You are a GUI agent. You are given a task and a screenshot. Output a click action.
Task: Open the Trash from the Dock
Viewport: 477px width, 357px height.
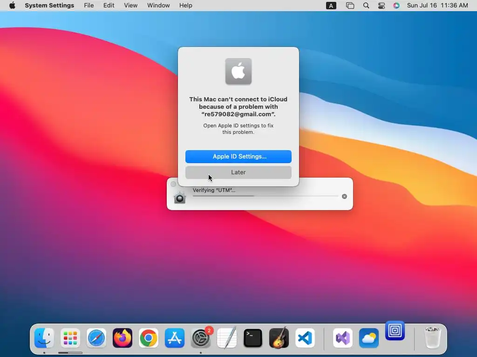click(432, 338)
